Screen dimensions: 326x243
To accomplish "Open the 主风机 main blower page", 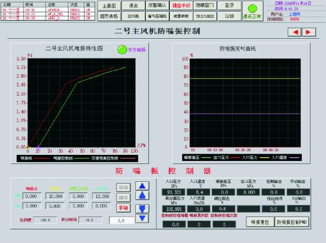I will click(133, 16).
